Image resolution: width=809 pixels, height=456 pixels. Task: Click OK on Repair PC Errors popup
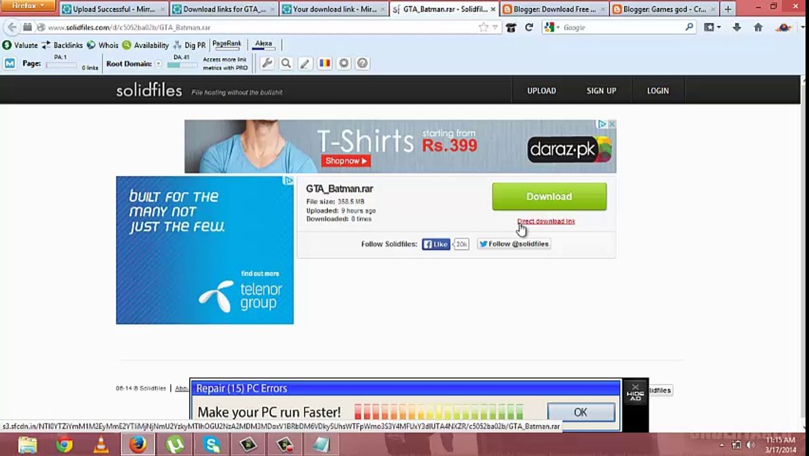pos(580,412)
